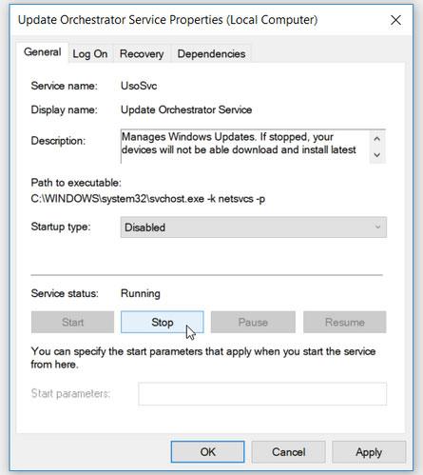Open the Startup type dropdown
Screen dimensions: 423x475
[254, 228]
